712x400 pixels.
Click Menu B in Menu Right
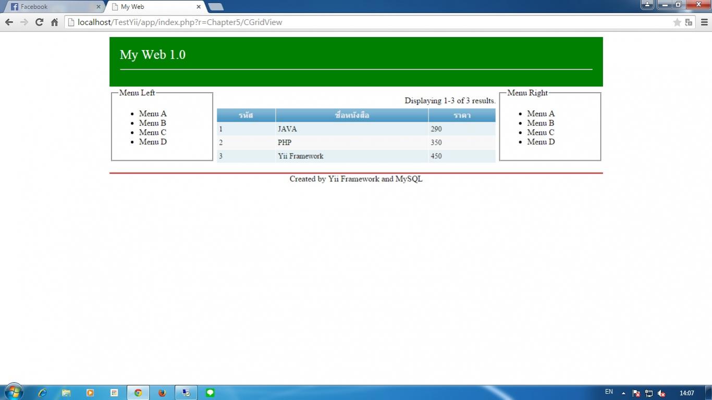click(541, 123)
